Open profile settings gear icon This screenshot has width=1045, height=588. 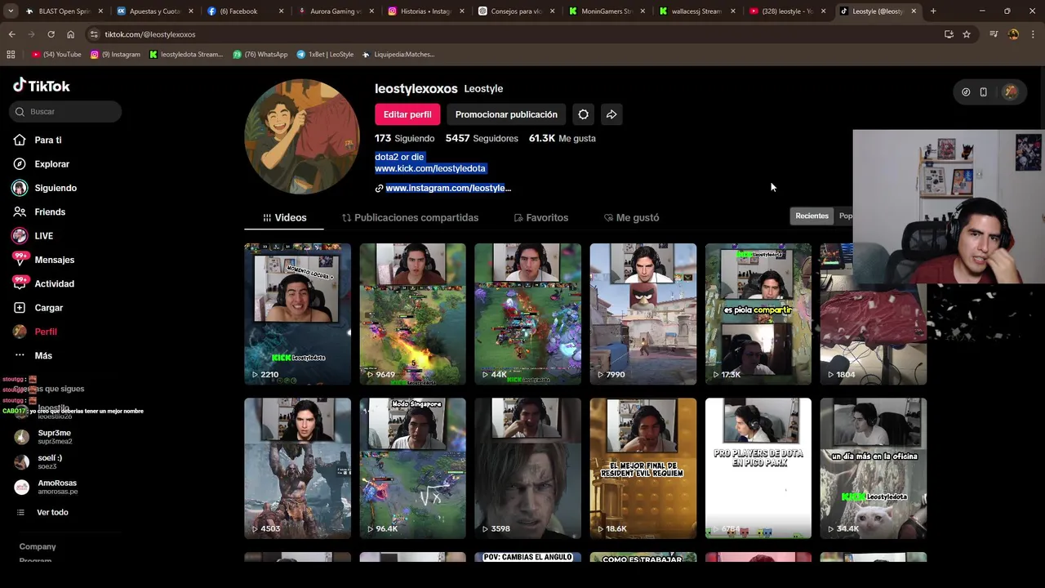[583, 114]
